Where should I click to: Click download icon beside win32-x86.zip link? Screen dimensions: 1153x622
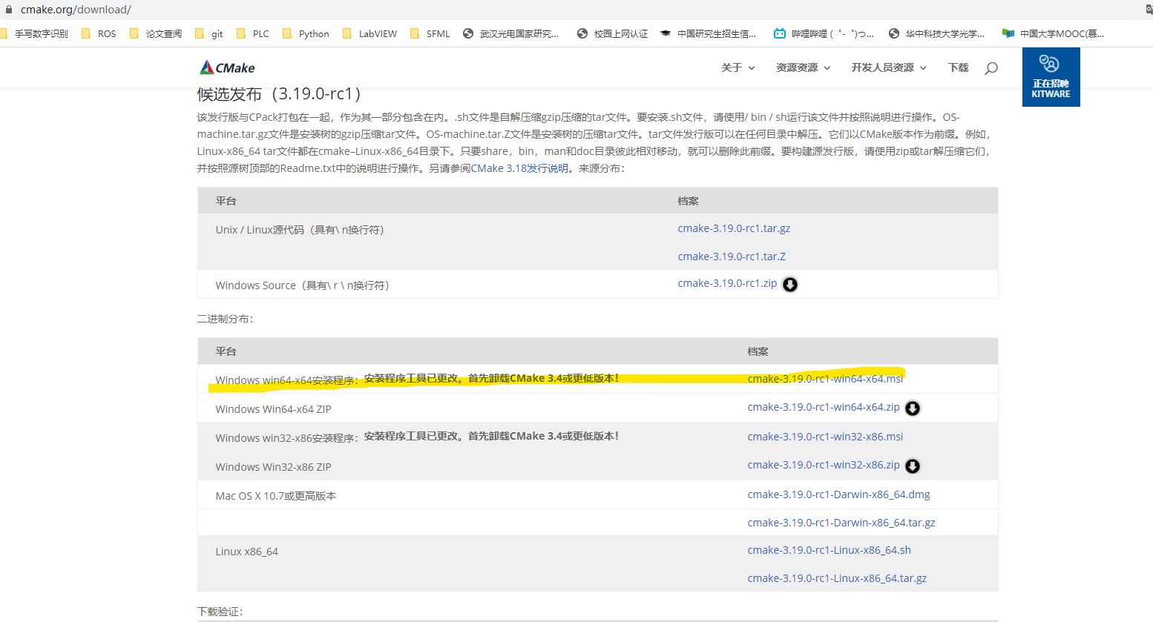(913, 466)
